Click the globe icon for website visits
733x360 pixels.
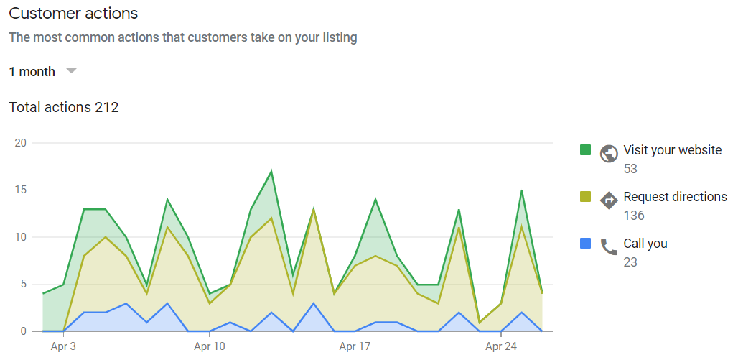[609, 153]
